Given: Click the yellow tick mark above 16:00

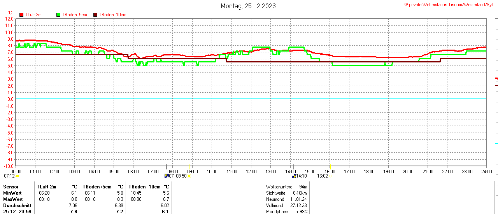Looking at the screenshot, I should 330,166.
